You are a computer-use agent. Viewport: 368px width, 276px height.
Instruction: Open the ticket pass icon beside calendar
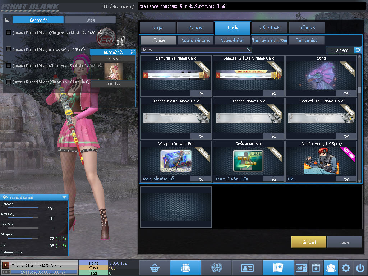pos(302,268)
